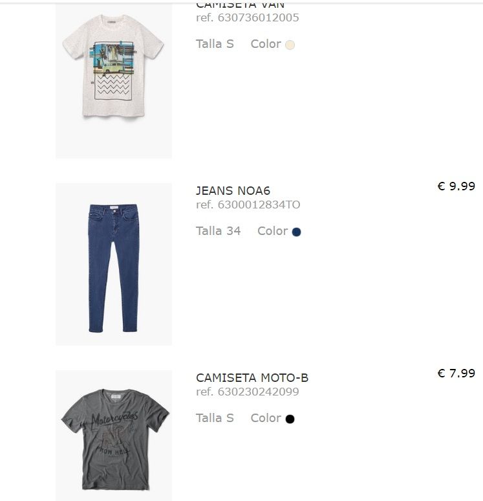Click Talla S for Camiseta Moto-B
Screen dimensions: 483x501
coord(215,417)
